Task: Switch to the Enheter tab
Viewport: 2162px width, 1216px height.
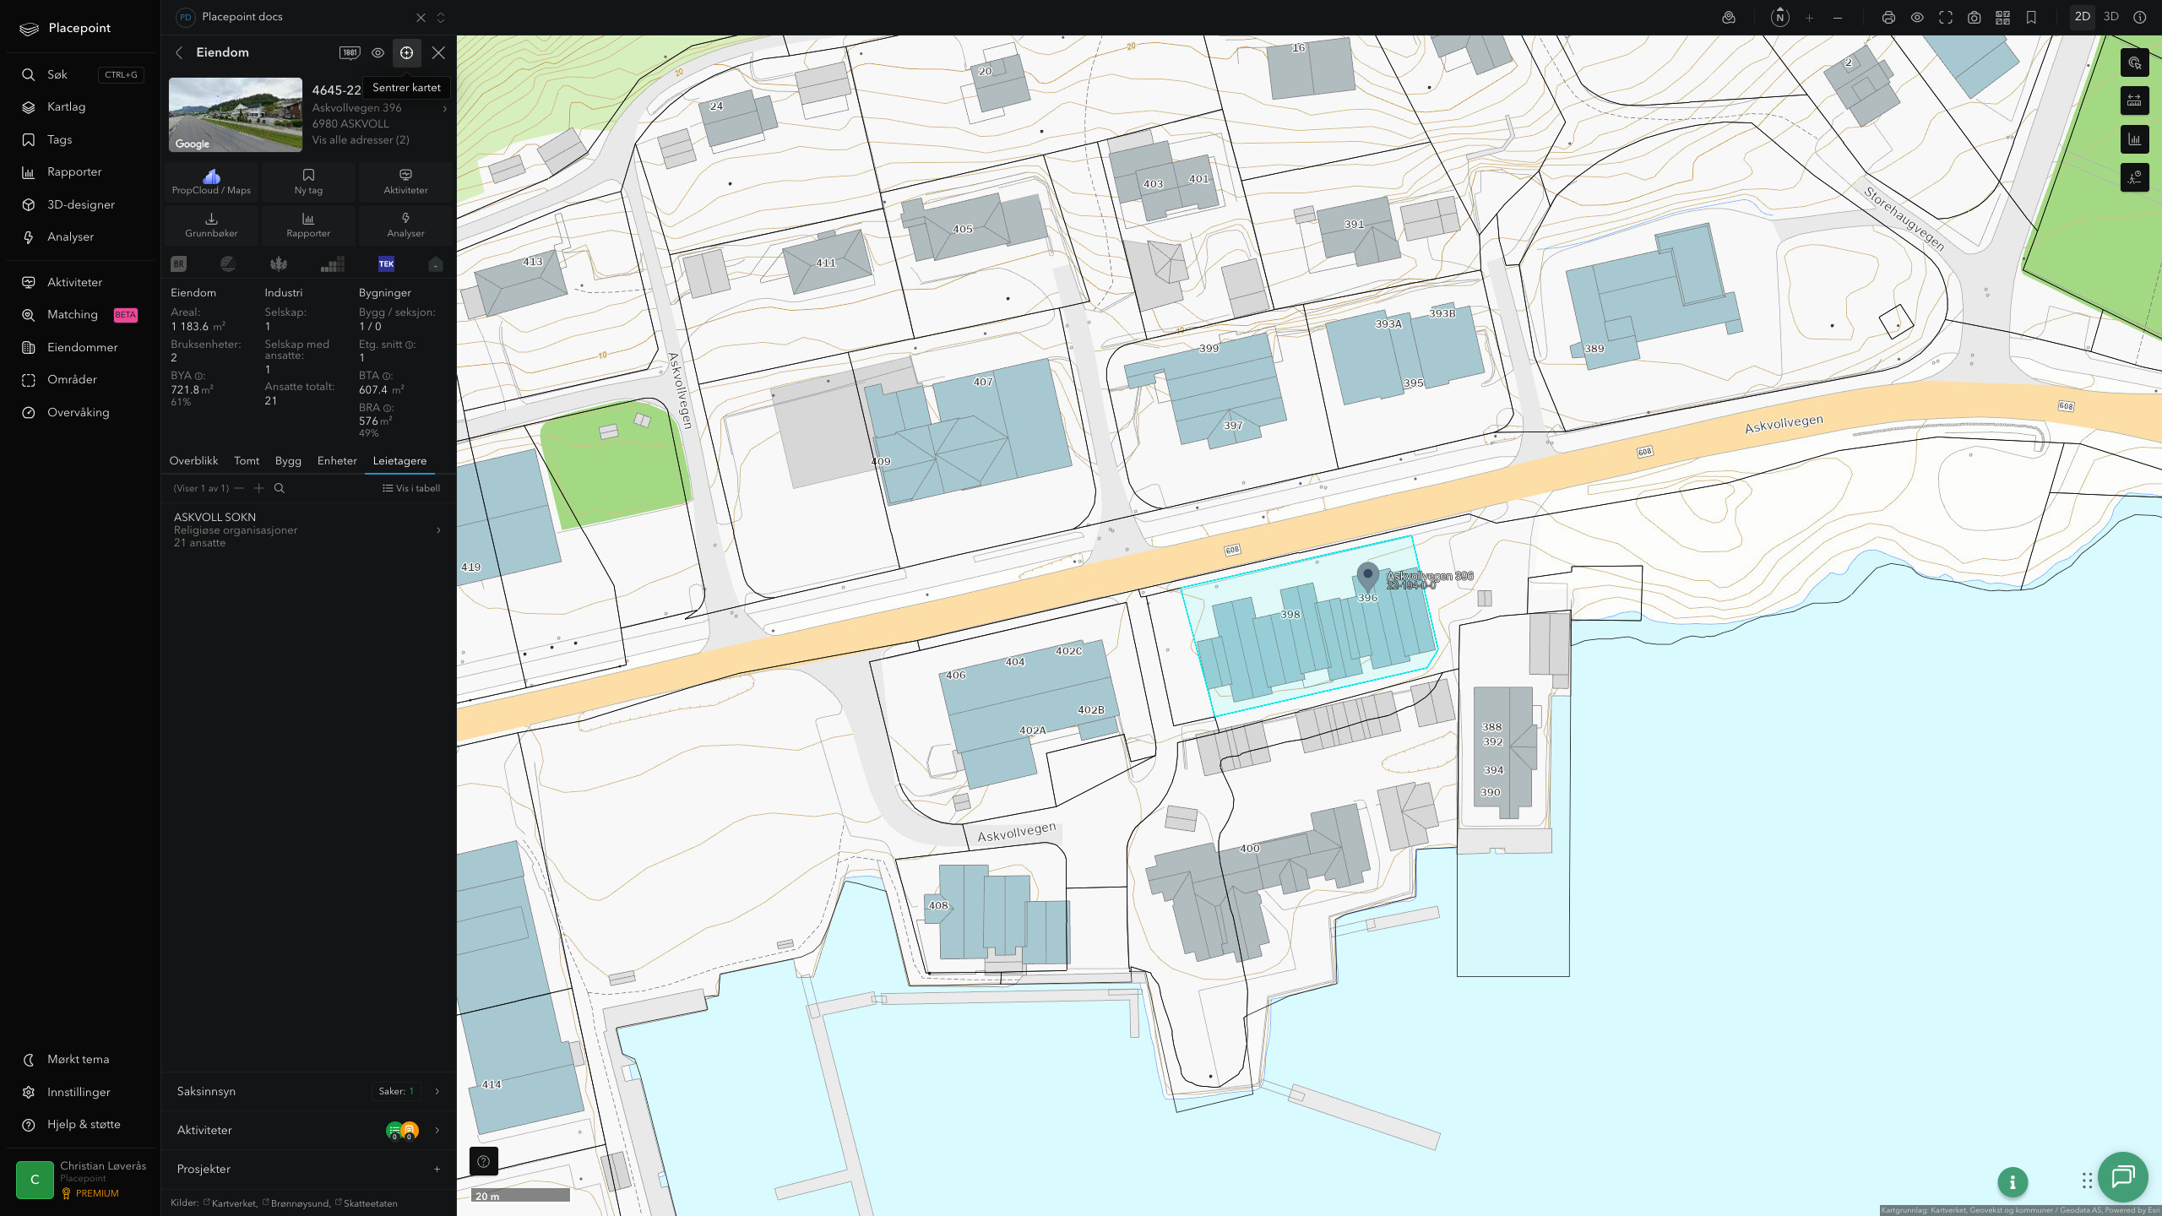Action: (x=337, y=461)
